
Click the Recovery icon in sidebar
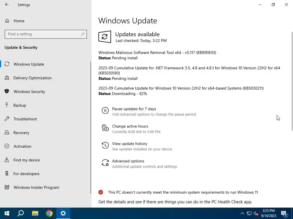pyautogui.click(x=7, y=132)
